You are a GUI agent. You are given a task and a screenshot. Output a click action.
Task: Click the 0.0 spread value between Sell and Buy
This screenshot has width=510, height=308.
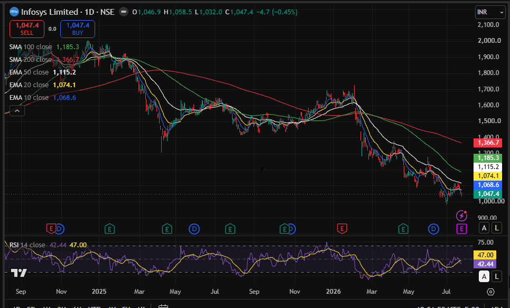[52, 29]
